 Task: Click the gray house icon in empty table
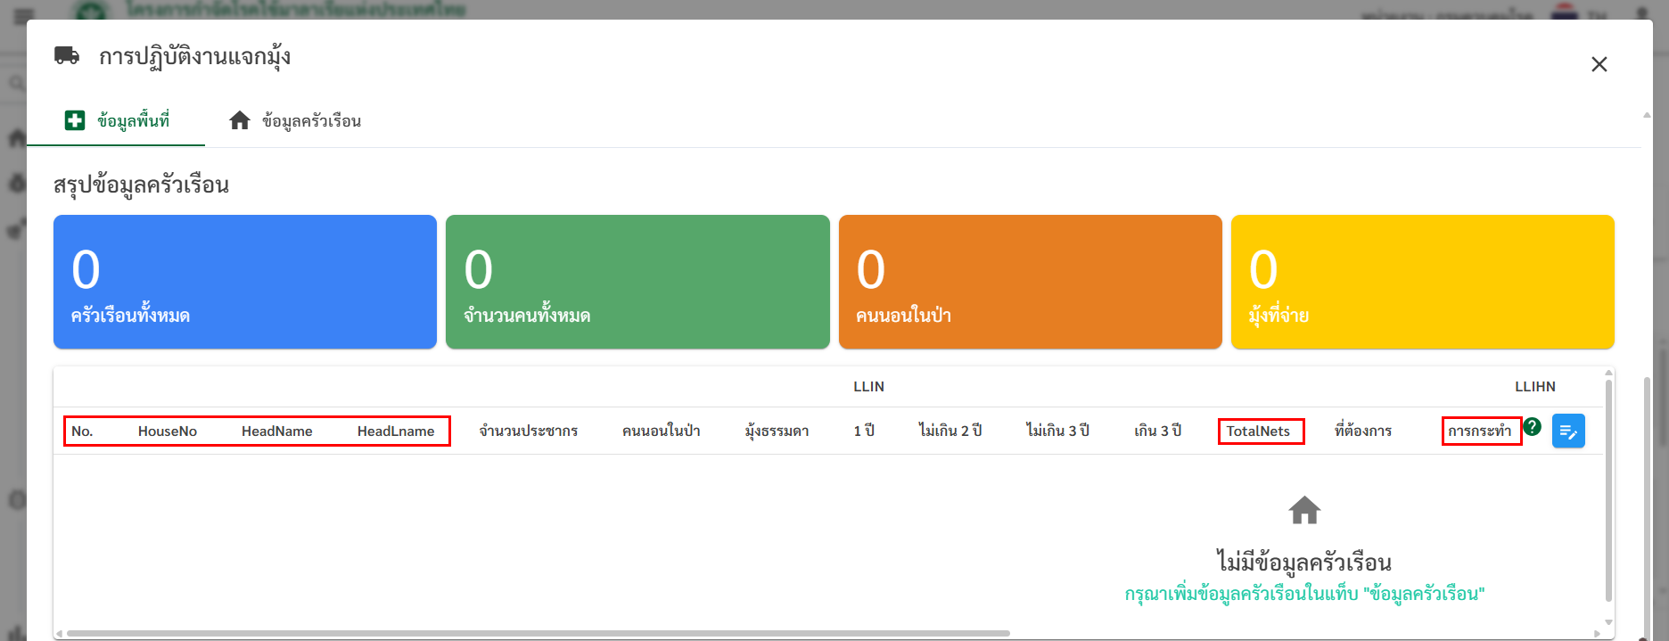coord(1303,511)
